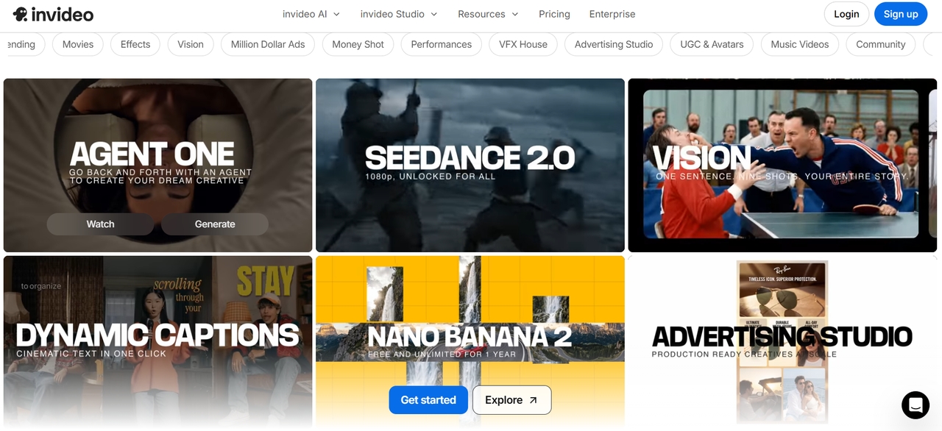The height and width of the screenshot is (431, 942).
Task: Click Watch on the Agent One card
Action: click(100, 224)
